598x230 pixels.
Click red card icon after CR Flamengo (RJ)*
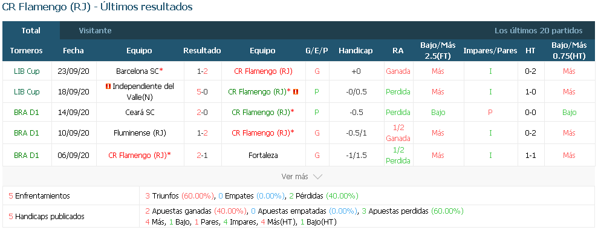pyautogui.click(x=296, y=91)
